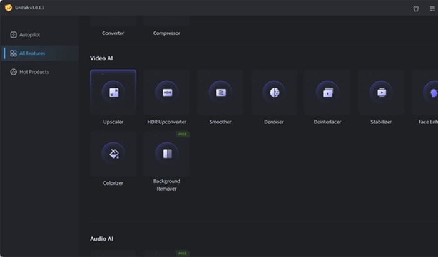Open the Stabilizer tool icon
The height and width of the screenshot is (257, 438).
(x=381, y=92)
